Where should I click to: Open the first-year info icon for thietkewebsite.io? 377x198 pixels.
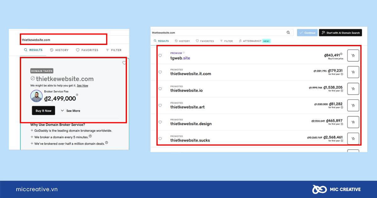click(x=342, y=91)
